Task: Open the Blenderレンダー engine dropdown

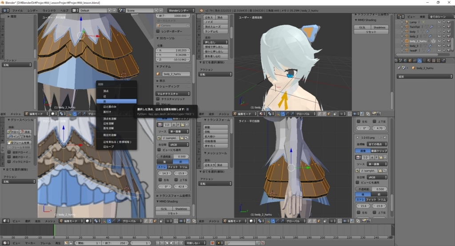Action: point(181,11)
